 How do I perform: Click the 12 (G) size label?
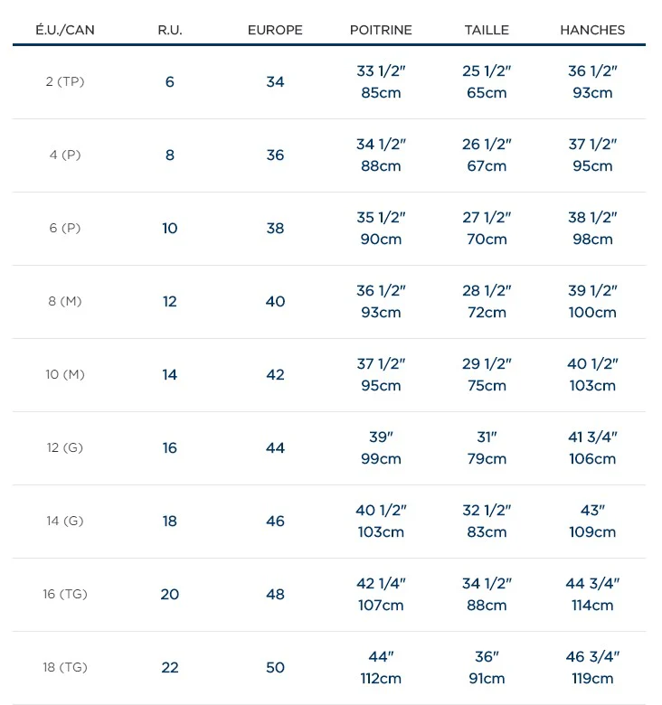point(64,447)
